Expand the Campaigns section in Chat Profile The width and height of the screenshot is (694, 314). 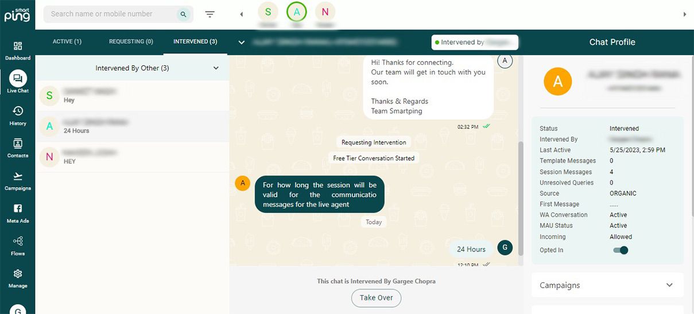[x=669, y=285]
